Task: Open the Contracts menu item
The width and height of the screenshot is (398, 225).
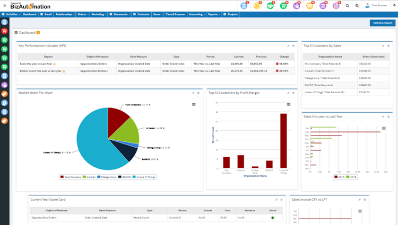Action: tap(142, 14)
